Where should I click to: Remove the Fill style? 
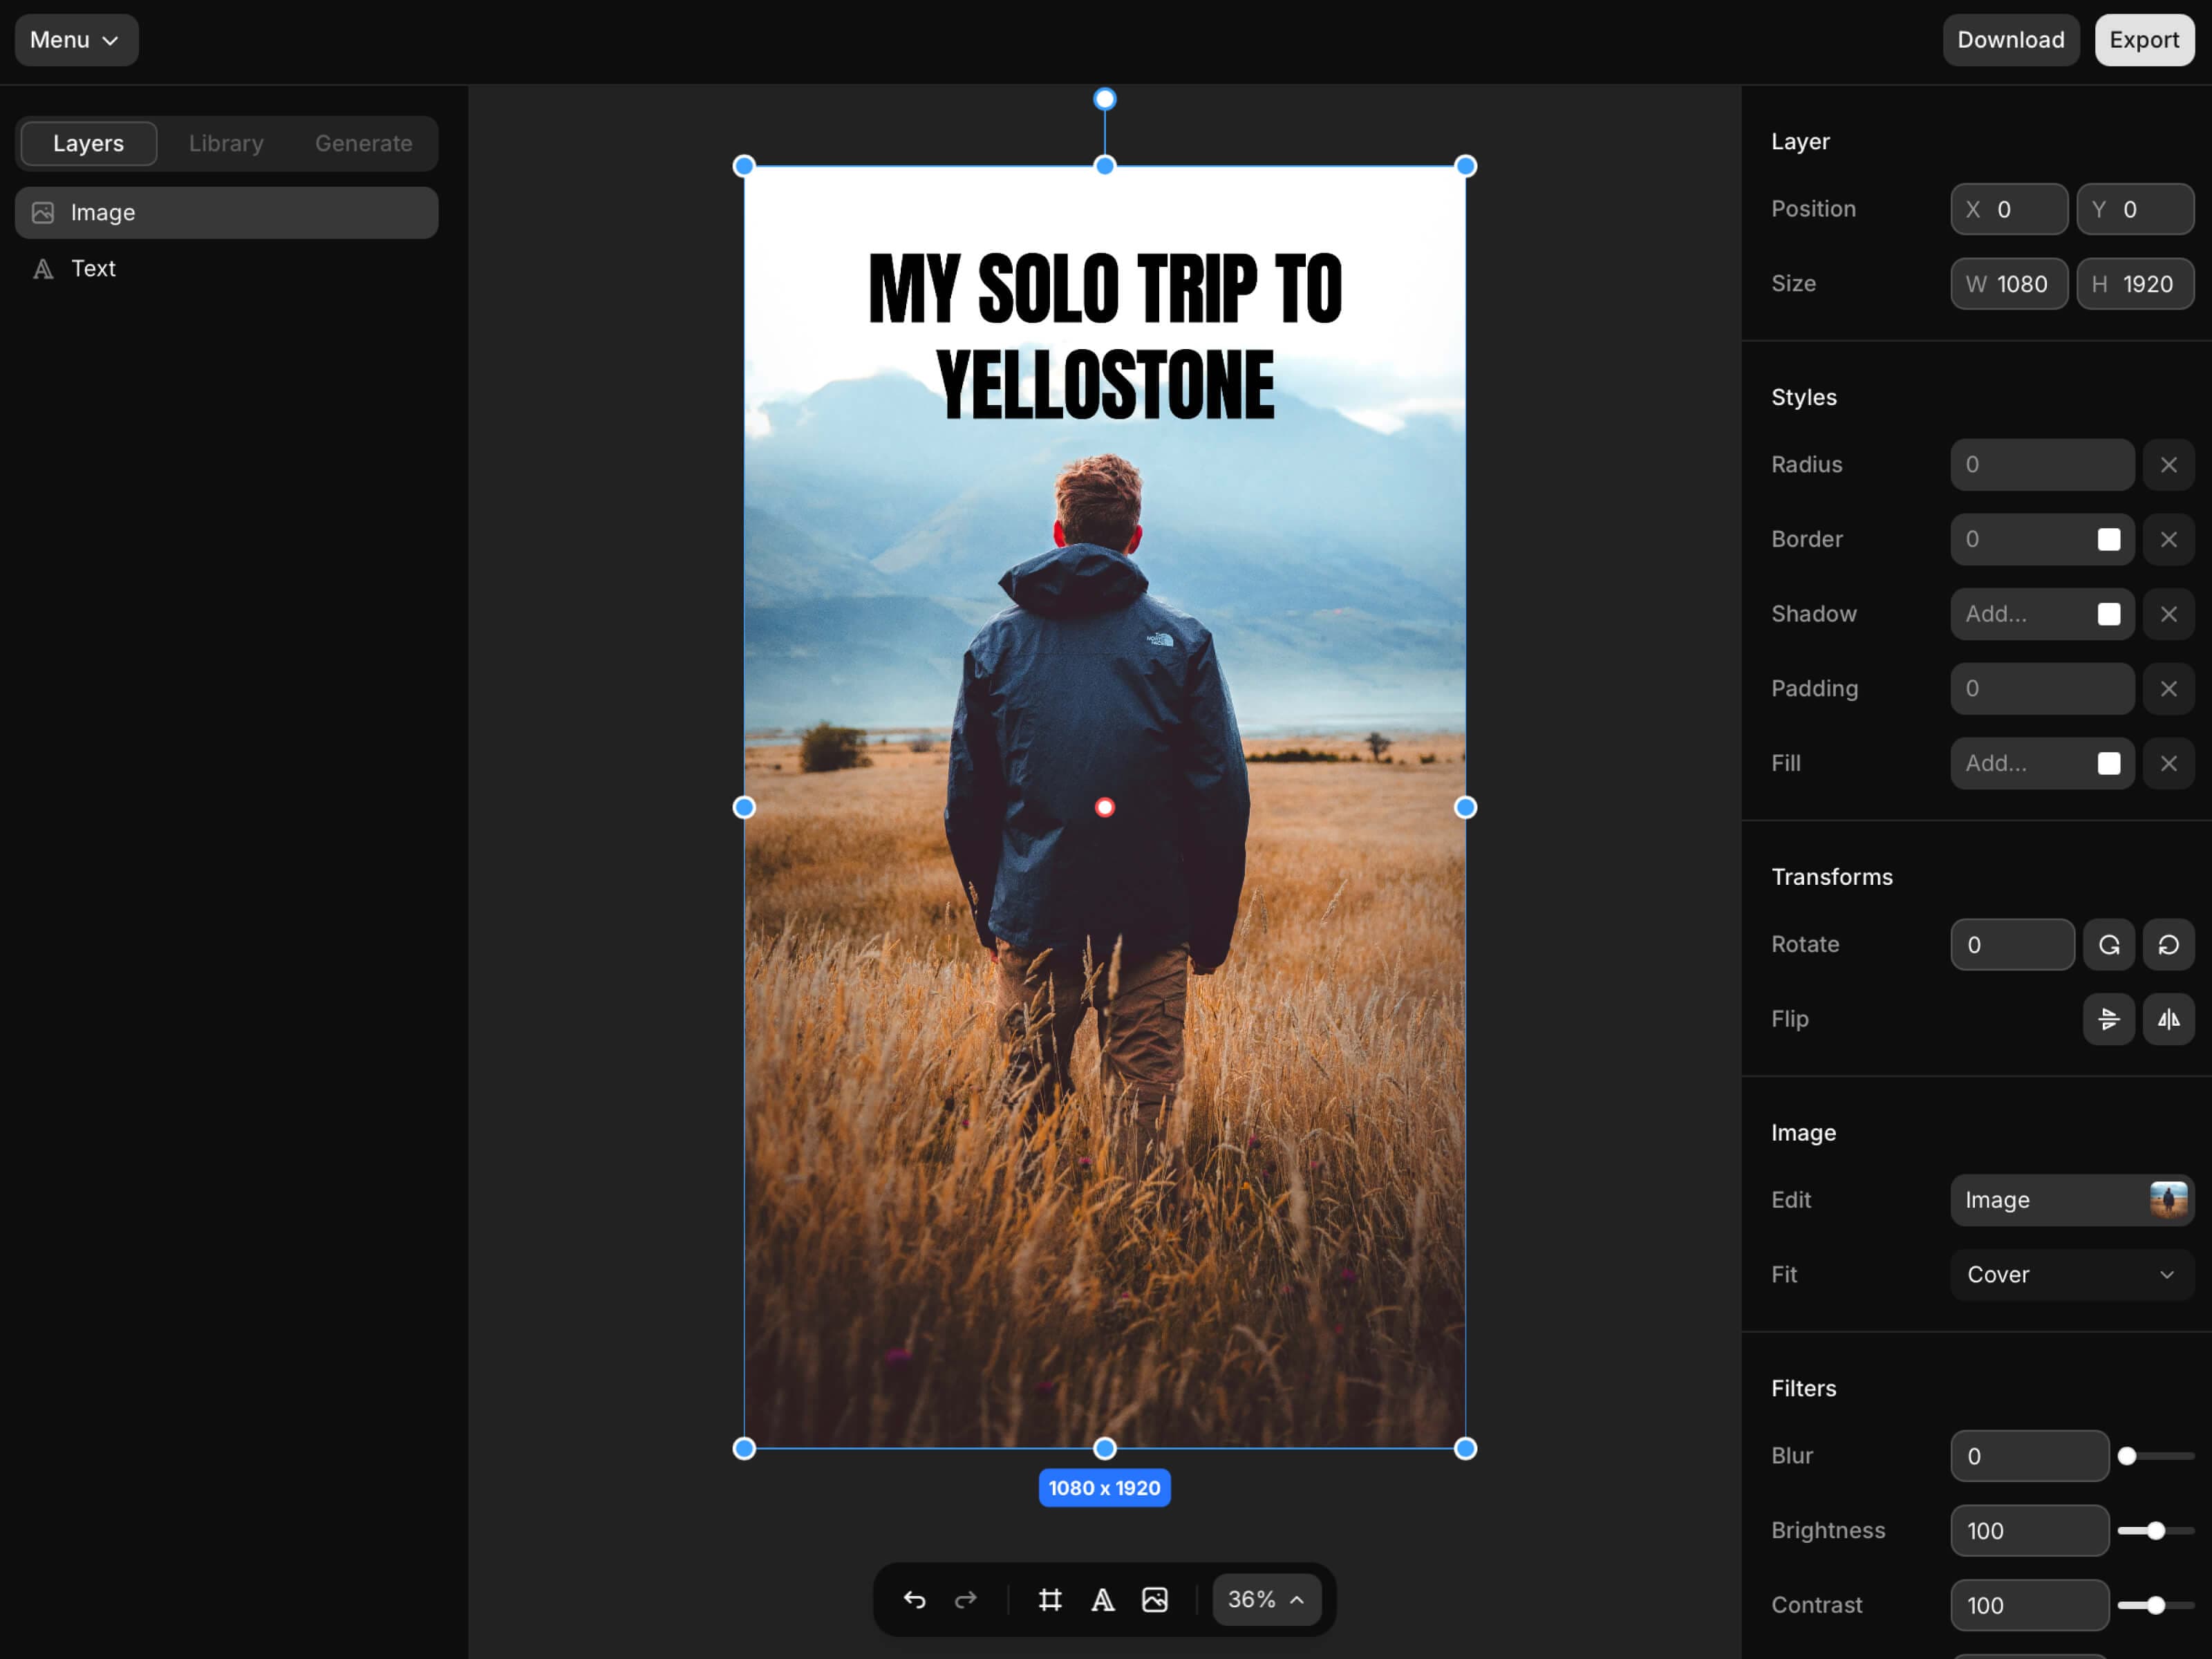click(x=2168, y=764)
